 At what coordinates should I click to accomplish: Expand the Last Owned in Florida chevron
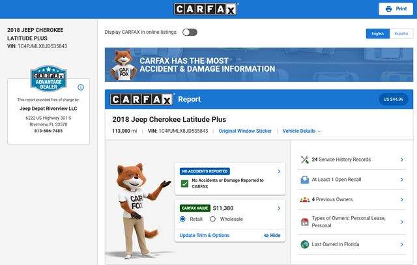[402, 244]
